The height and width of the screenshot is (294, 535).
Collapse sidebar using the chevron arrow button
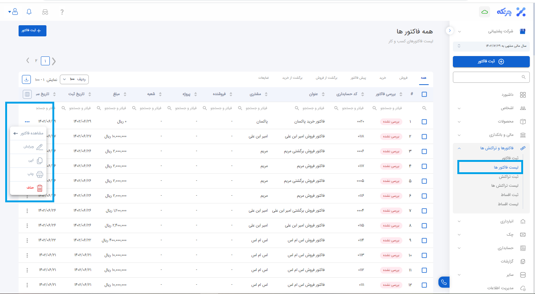click(x=450, y=30)
